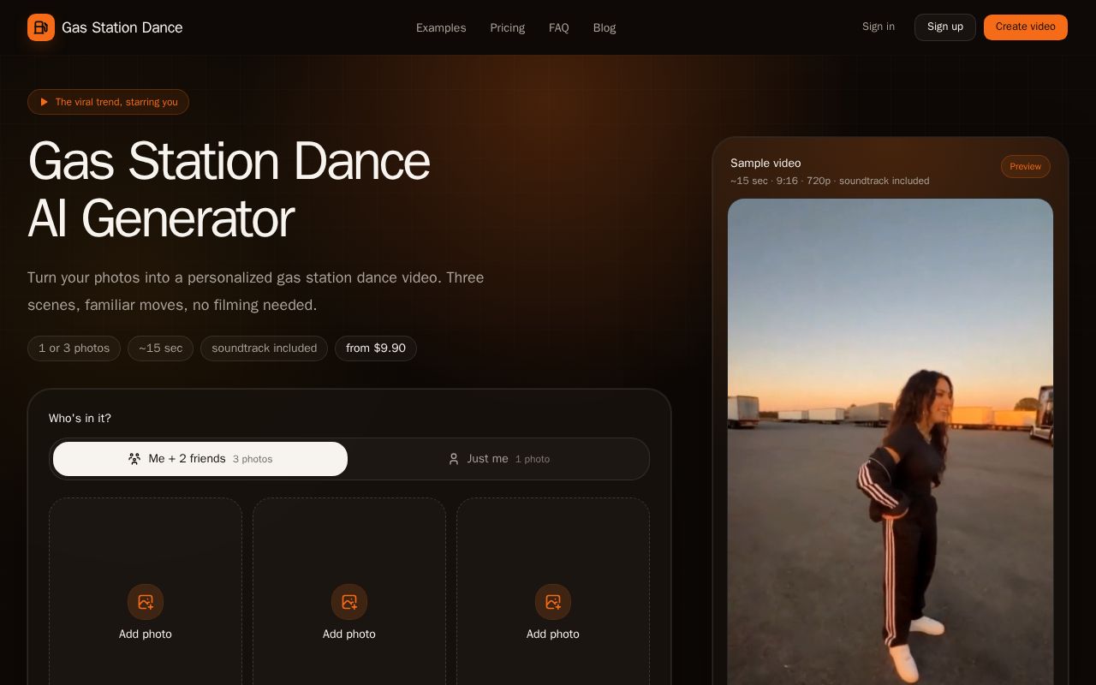1096x685 pixels.
Task: Click the Sign up button
Action: point(945,27)
